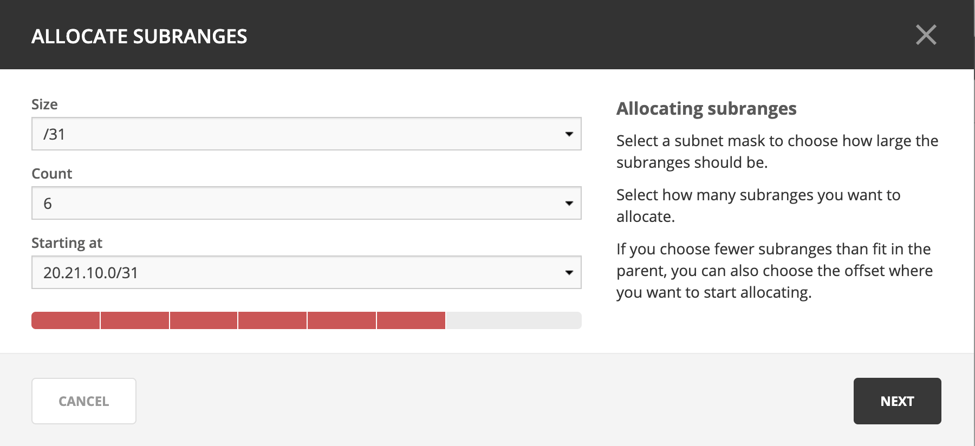Click the Allocating subranges help heading
Screen dimensions: 975x446
click(706, 109)
